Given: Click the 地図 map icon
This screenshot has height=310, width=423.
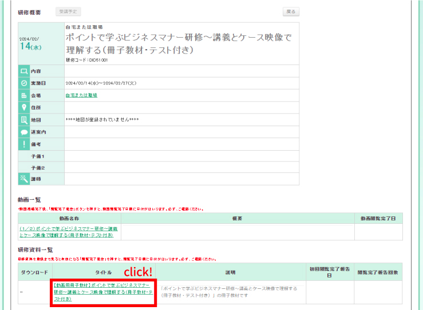Looking at the screenshot, I should [24, 120].
